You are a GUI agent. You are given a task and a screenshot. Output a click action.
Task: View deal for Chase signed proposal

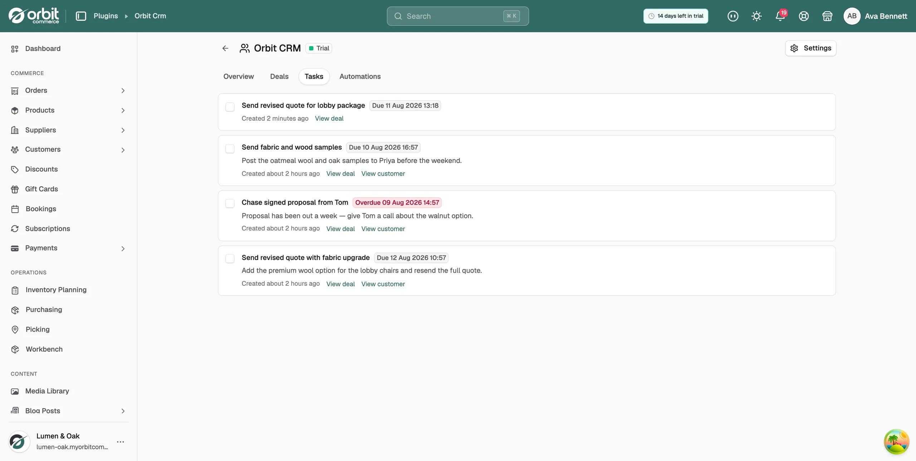click(x=341, y=229)
